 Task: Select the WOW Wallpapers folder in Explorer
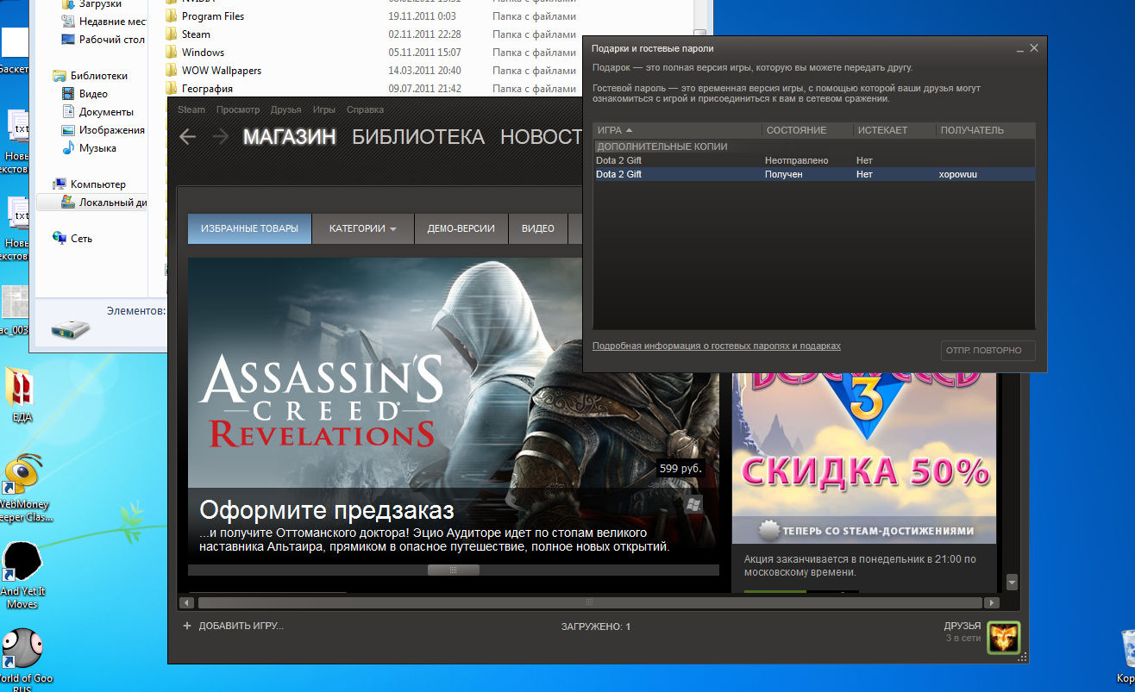(222, 71)
